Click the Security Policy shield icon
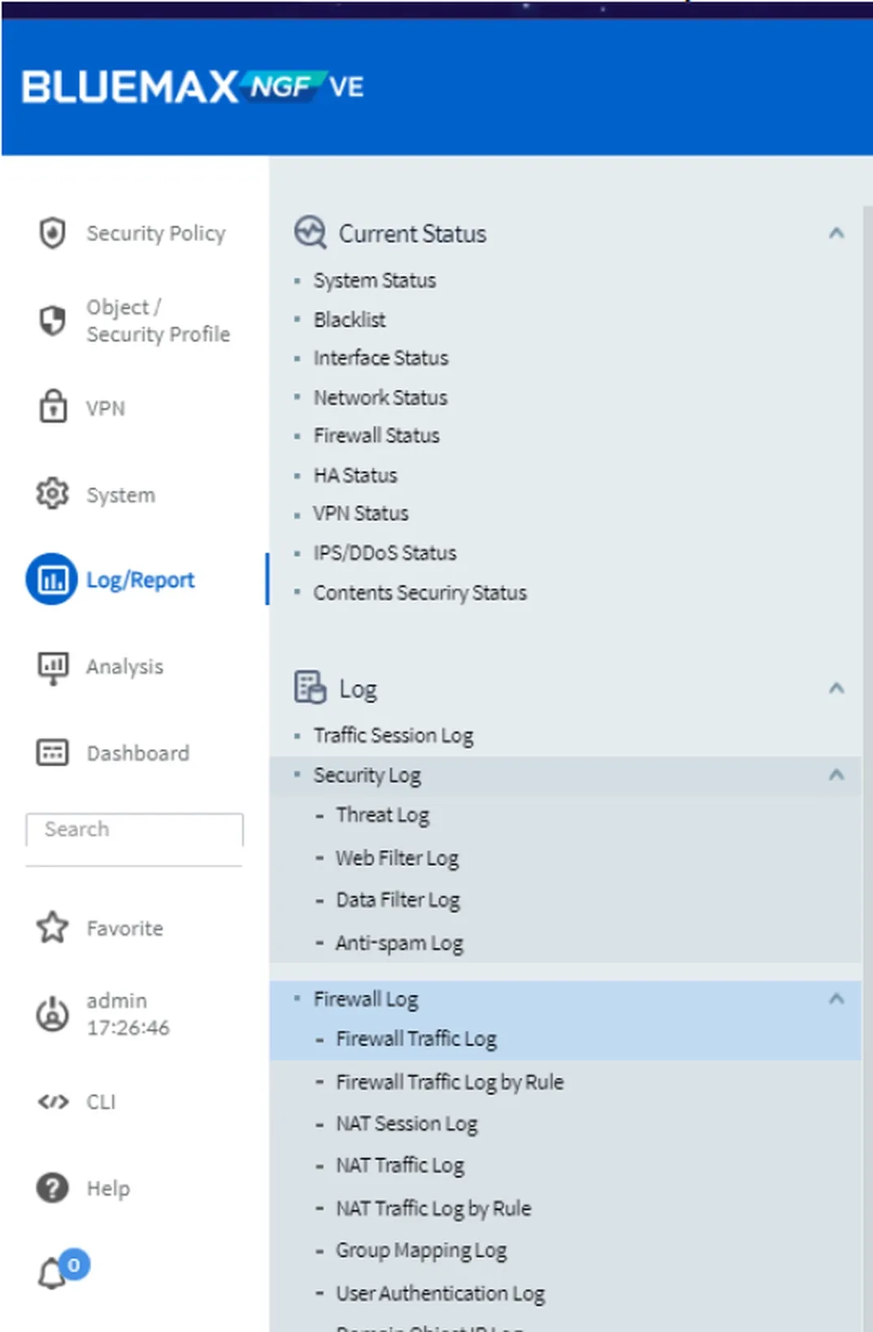Screen dimensions: 873x1332 point(53,233)
